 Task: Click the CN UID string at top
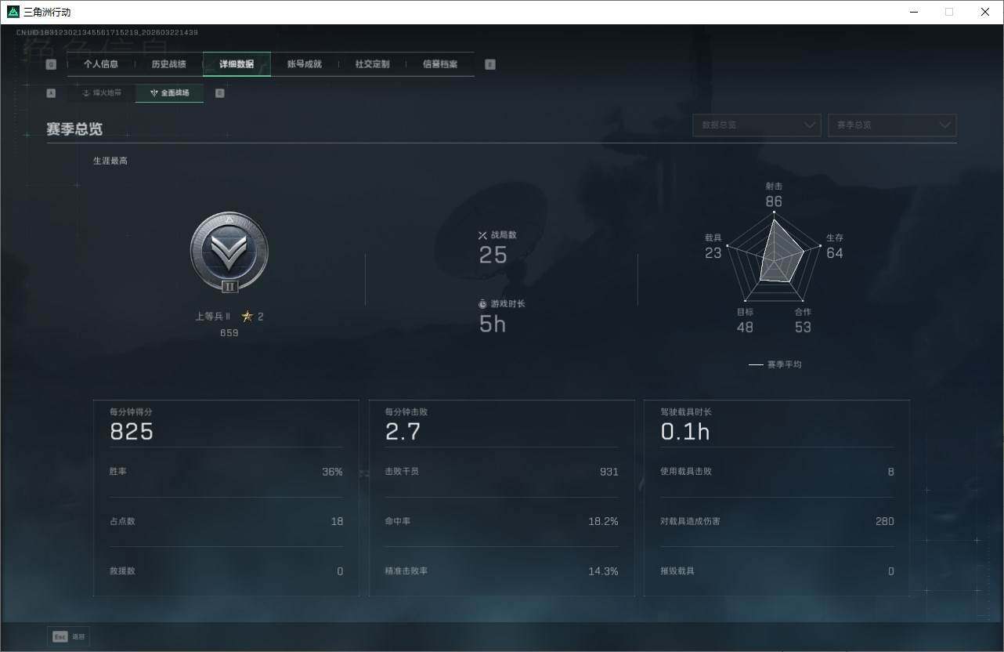click(107, 33)
